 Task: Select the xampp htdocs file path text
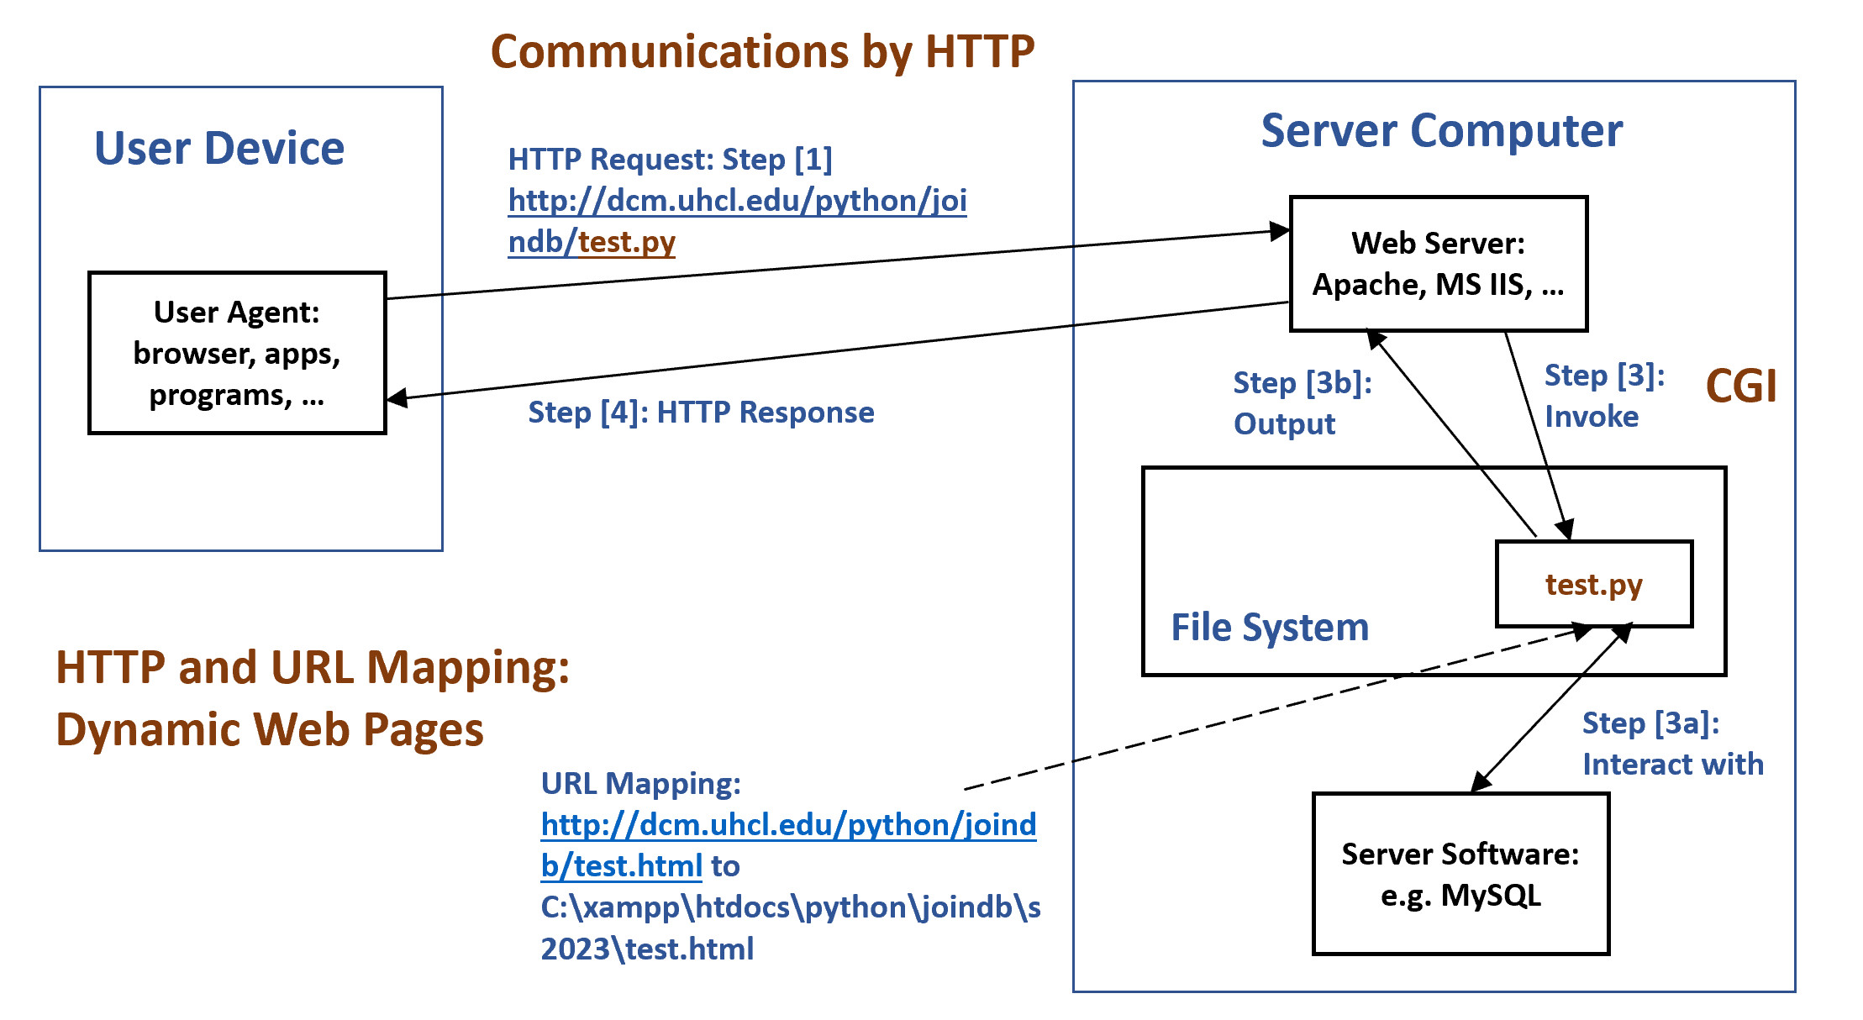[790, 908]
